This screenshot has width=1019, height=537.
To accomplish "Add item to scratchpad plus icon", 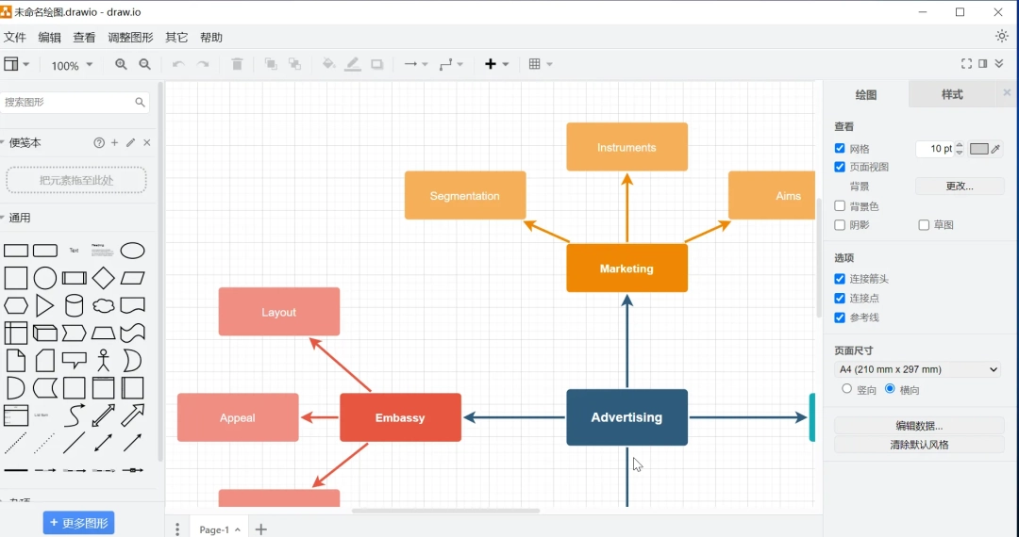I will (114, 142).
